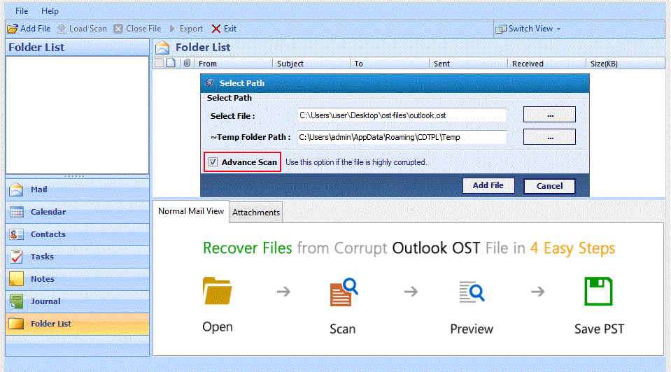Click the Preview magnifier step icon
This screenshot has width=671, height=372.
(x=472, y=292)
